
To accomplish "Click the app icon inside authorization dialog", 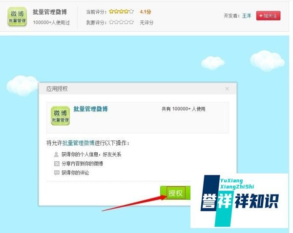I will click(x=60, y=116).
